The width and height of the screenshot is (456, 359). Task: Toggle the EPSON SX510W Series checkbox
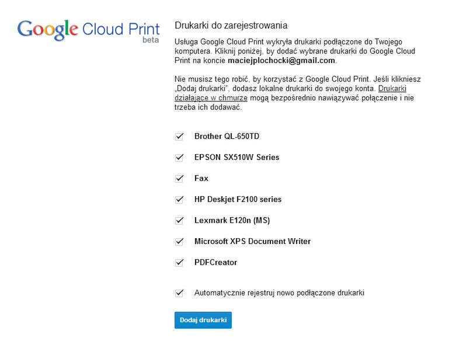coord(179,158)
